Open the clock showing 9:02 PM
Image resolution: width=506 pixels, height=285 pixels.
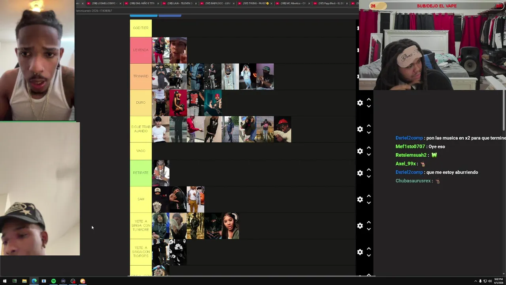point(498,281)
